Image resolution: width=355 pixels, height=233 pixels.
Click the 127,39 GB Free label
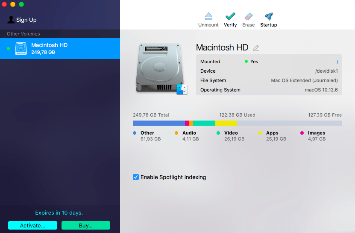click(325, 115)
